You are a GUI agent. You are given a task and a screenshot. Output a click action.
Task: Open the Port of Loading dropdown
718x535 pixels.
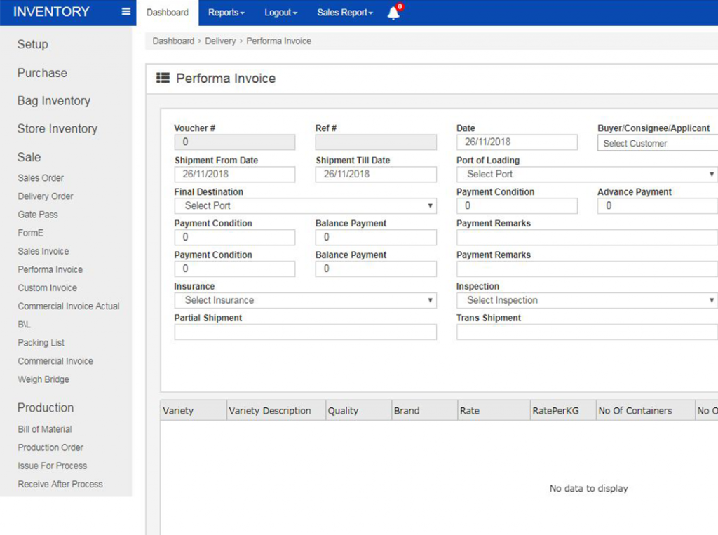point(587,174)
